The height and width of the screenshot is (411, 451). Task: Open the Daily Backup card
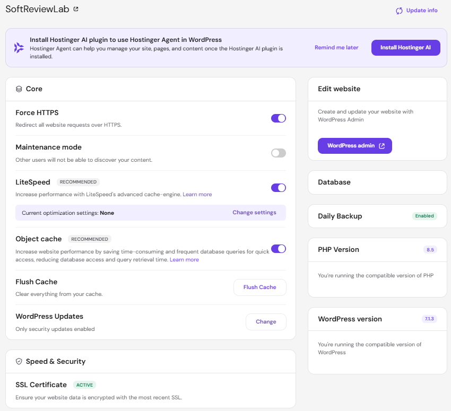(377, 216)
